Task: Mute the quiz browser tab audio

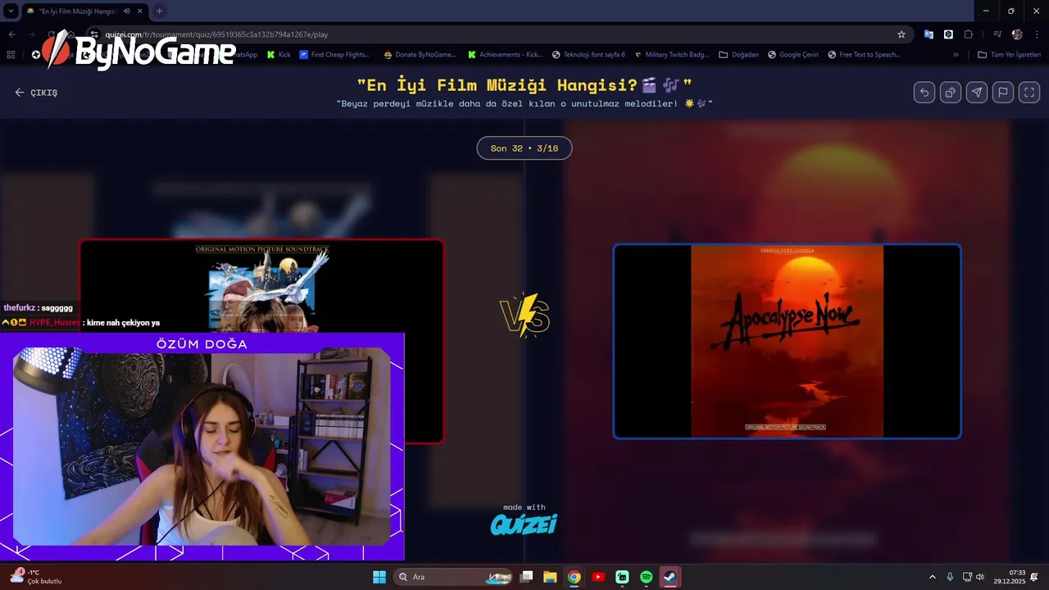Action: coord(126,11)
